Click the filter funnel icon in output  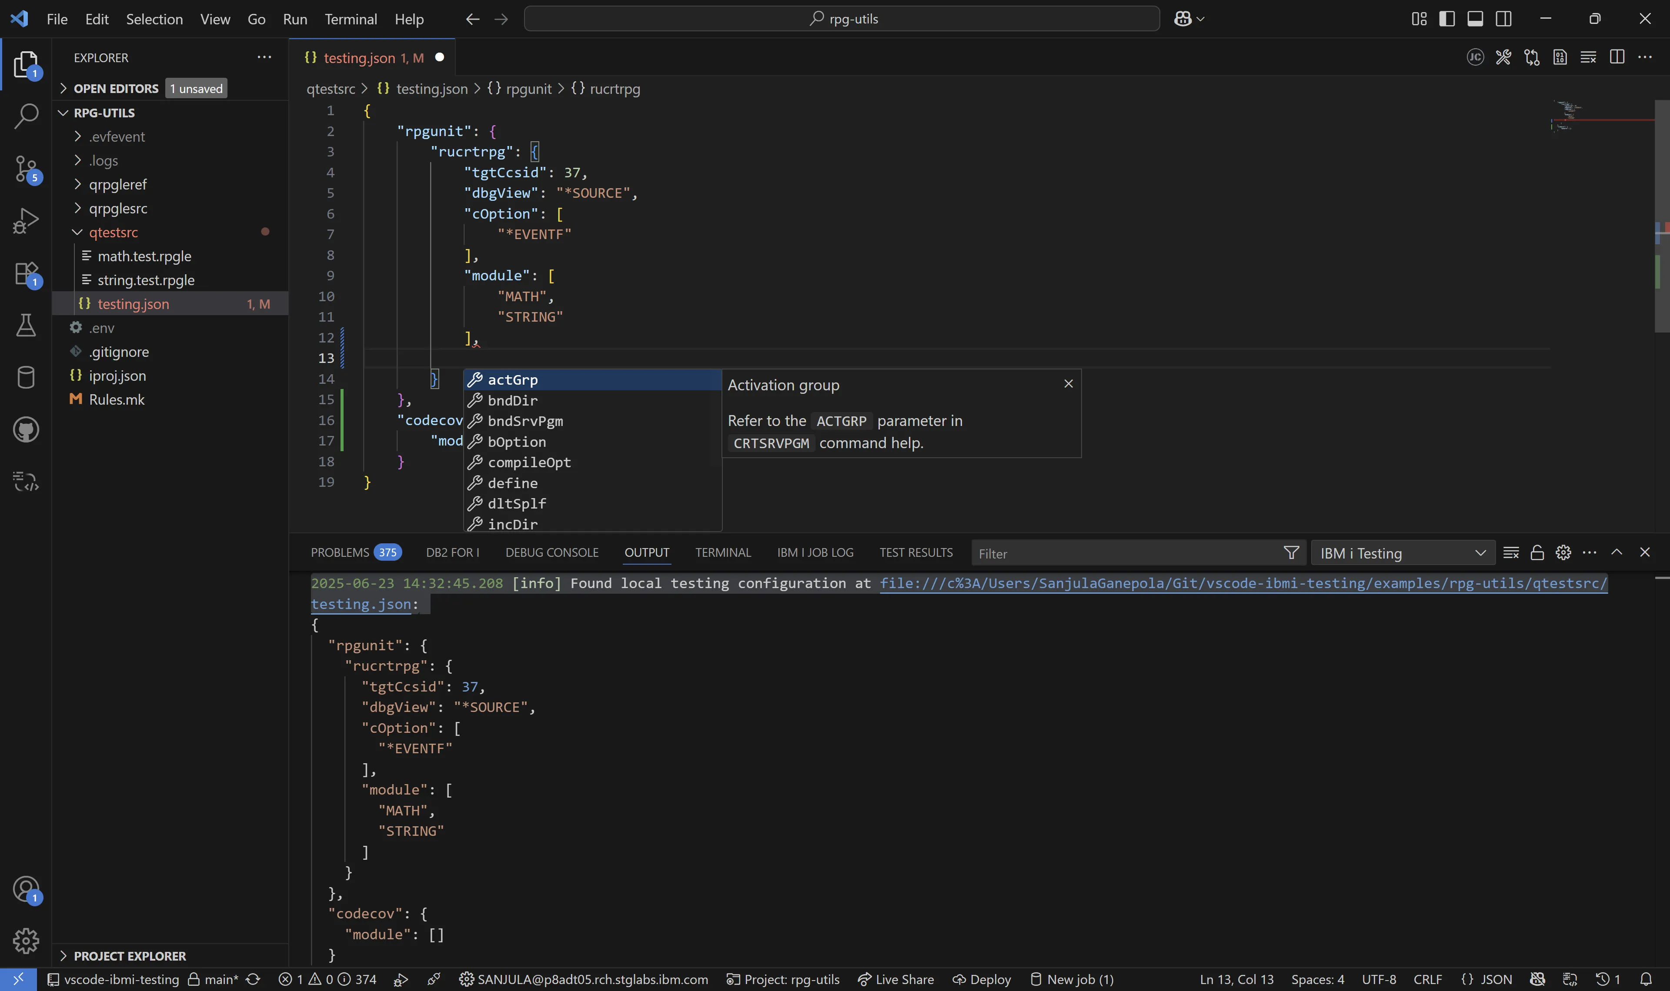tap(1291, 553)
